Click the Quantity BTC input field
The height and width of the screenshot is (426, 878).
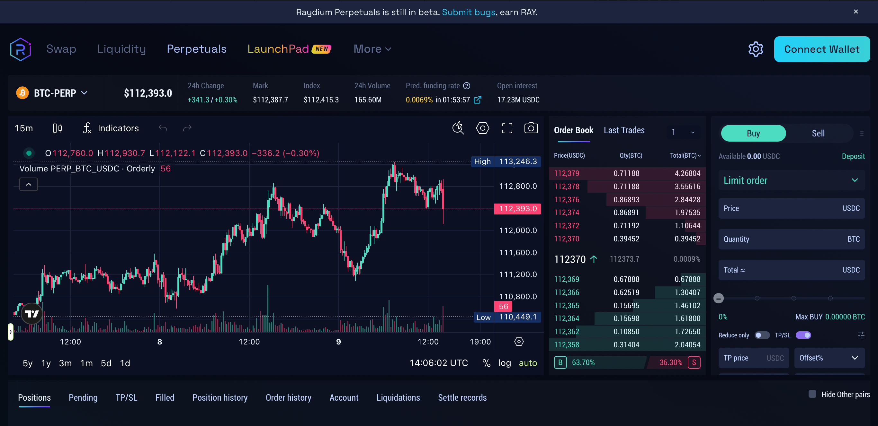(791, 239)
